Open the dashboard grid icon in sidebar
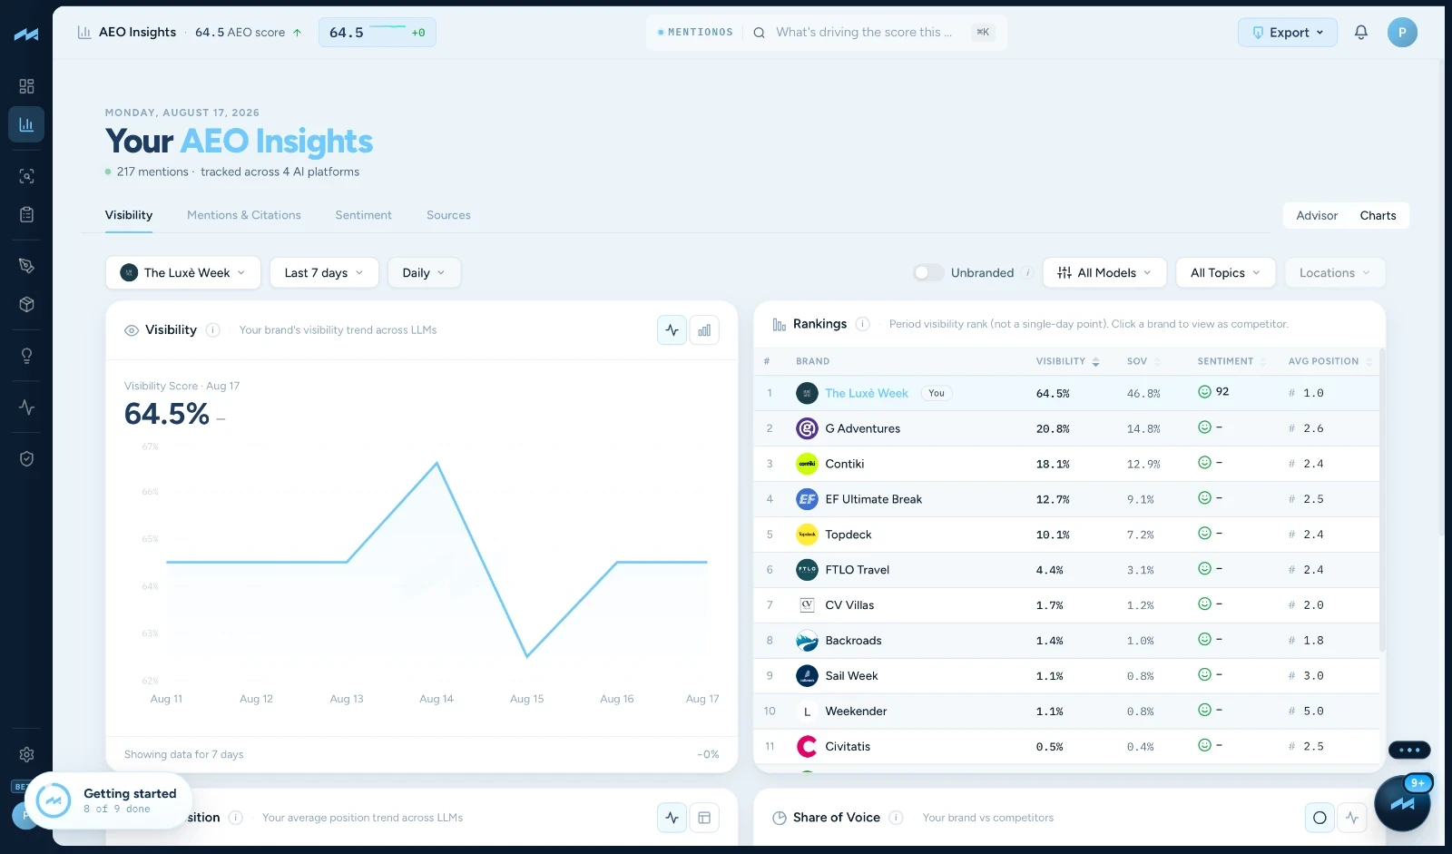The image size is (1452, 854). (26, 86)
